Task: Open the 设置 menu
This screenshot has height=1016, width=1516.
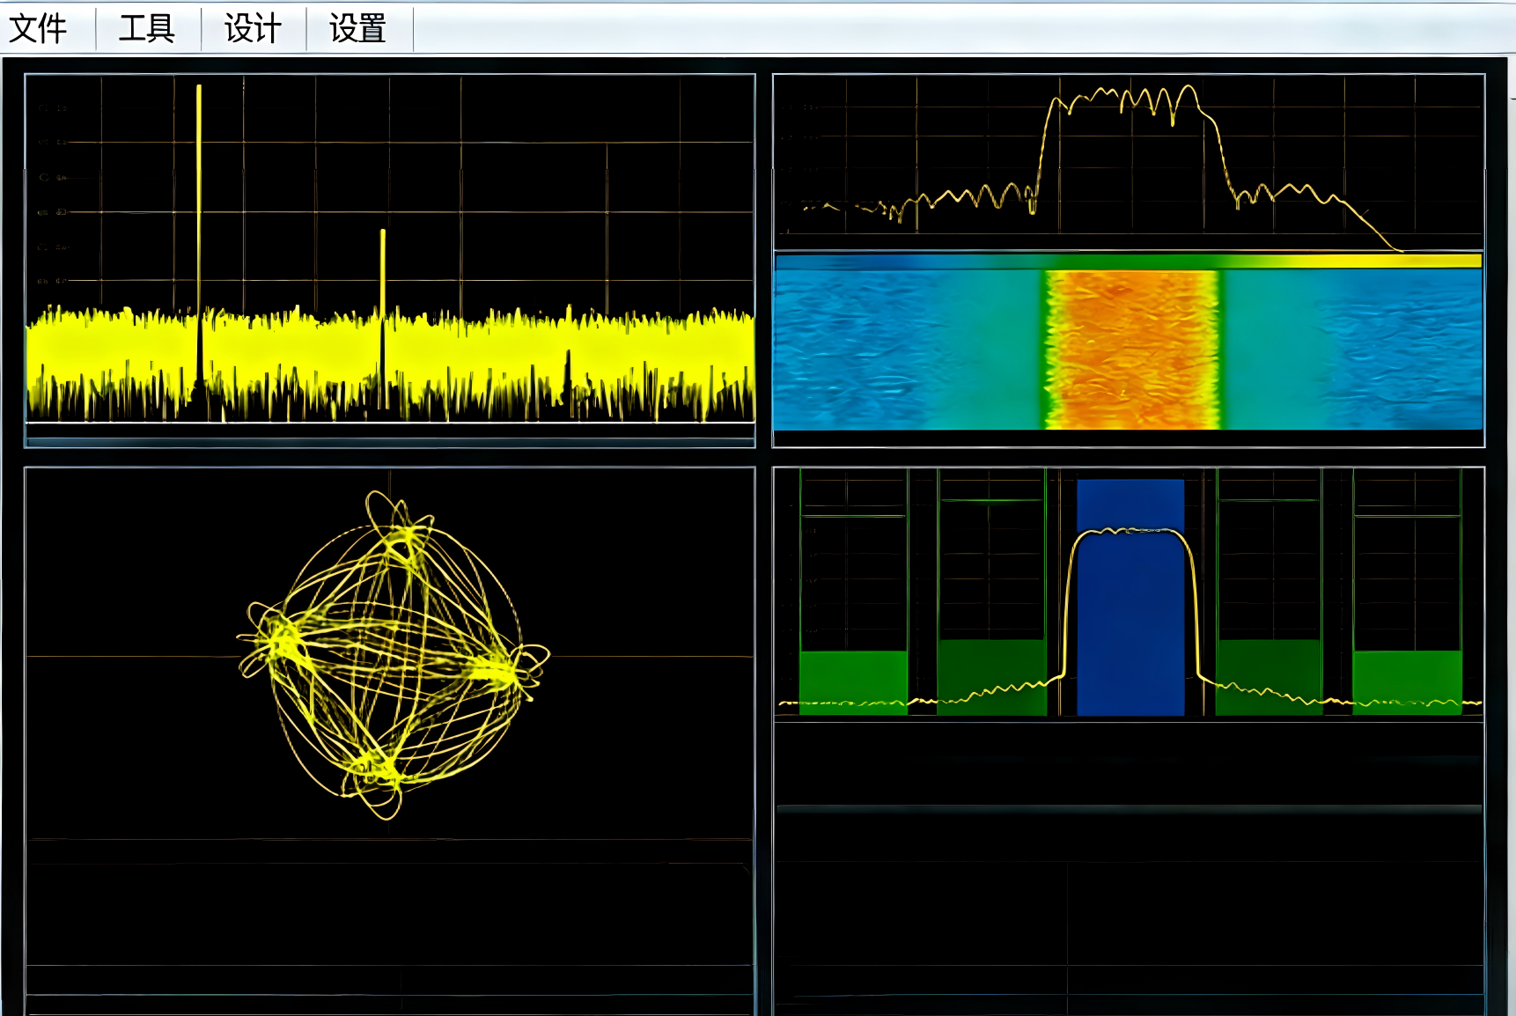Action: [x=358, y=28]
